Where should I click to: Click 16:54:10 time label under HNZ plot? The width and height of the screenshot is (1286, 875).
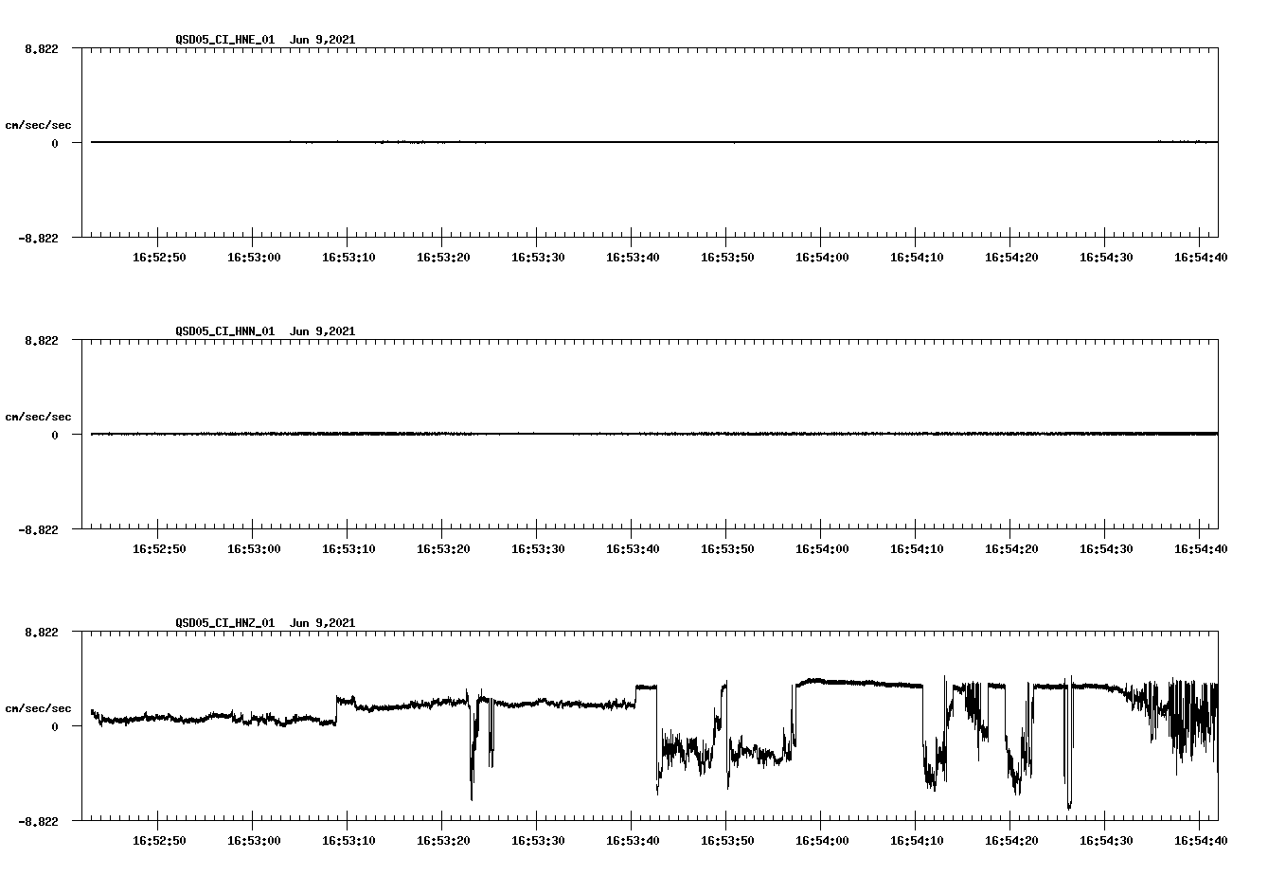coord(917,841)
